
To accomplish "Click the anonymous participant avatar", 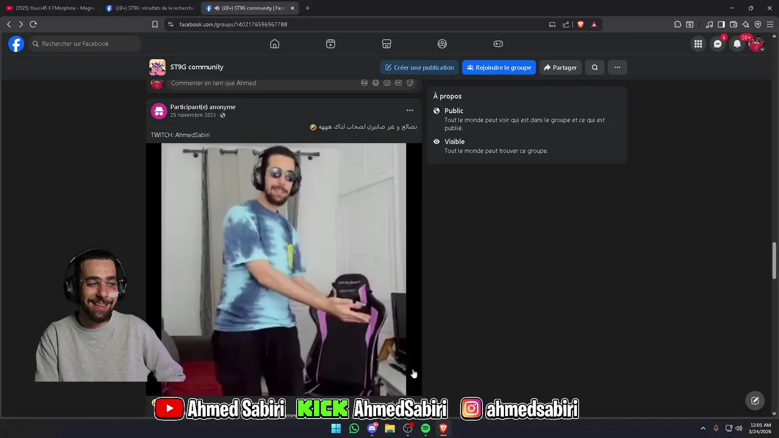I will [x=159, y=111].
